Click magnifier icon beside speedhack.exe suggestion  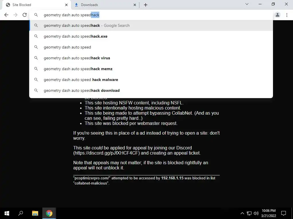click(36, 36)
